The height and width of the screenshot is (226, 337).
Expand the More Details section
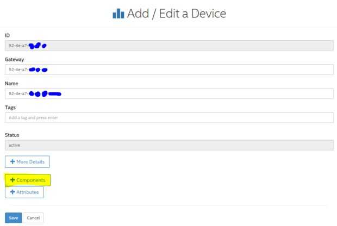click(x=27, y=161)
